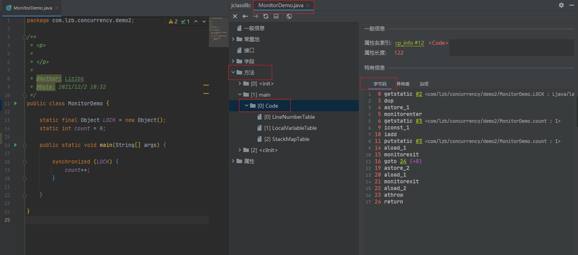Switch to the 字节码 bytecode tab
Image resolution: width=578 pixels, height=255 pixels.
[380, 84]
